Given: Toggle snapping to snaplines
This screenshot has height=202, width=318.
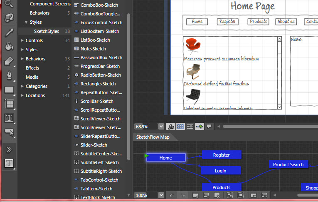Looking at the screenshot, I should (x=200, y=126).
